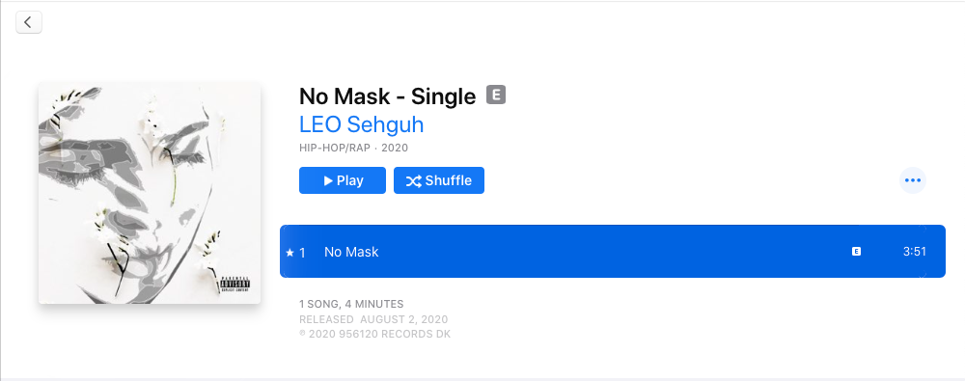This screenshot has height=381, width=965.
Task: Open the three-dot more options menu
Action: 912,180
